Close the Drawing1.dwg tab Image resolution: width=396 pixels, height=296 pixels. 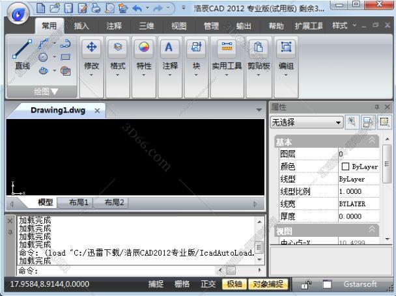coord(97,111)
